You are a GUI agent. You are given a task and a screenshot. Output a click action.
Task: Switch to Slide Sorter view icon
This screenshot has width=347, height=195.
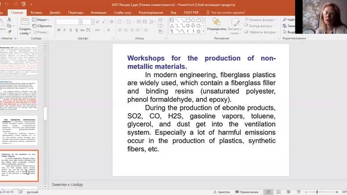pos(278,192)
